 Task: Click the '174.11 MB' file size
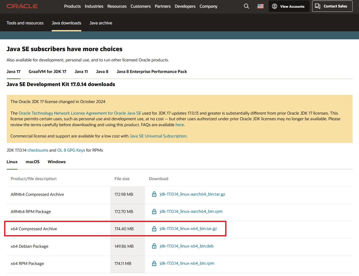(x=123, y=263)
